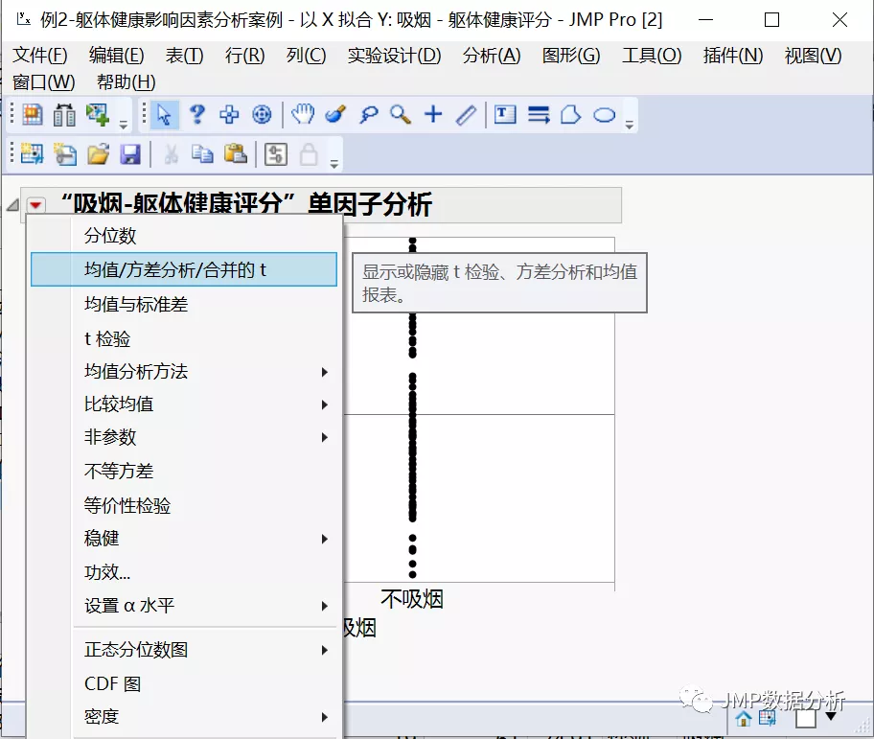Screen dimensions: 874x739
Task: Click the new data table icon in second toolbar
Action: click(x=32, y=153)
